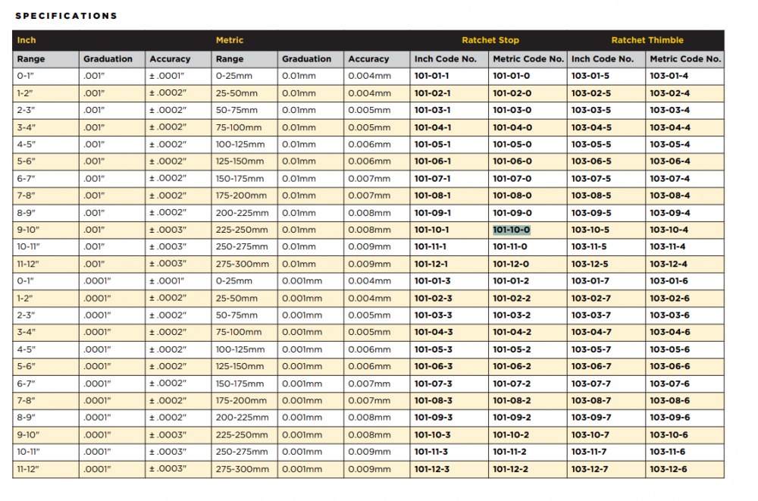Click code 101-10-2
Viewport: 758px width, 501px height.
tap(511, 435)
